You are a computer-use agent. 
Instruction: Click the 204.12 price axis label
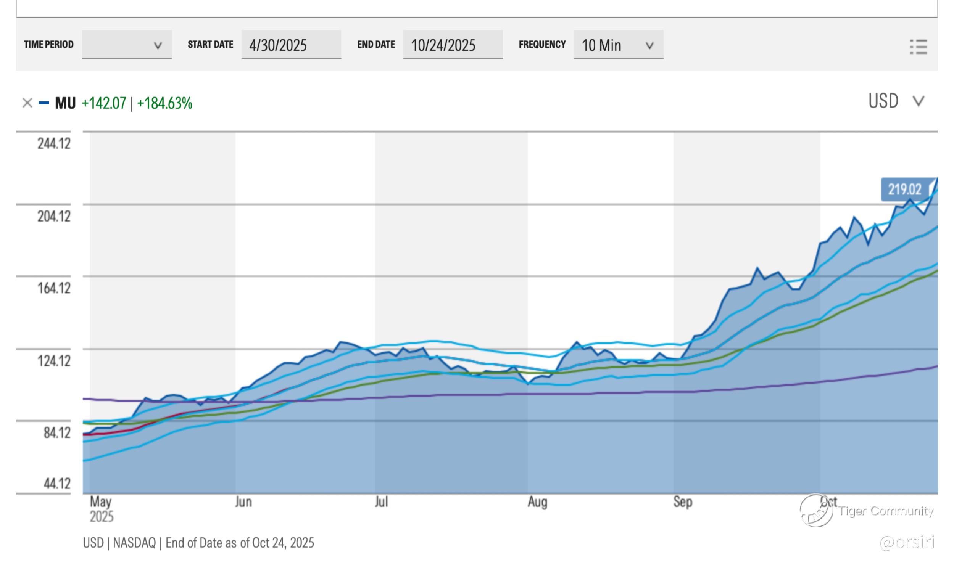click(54, 216)
